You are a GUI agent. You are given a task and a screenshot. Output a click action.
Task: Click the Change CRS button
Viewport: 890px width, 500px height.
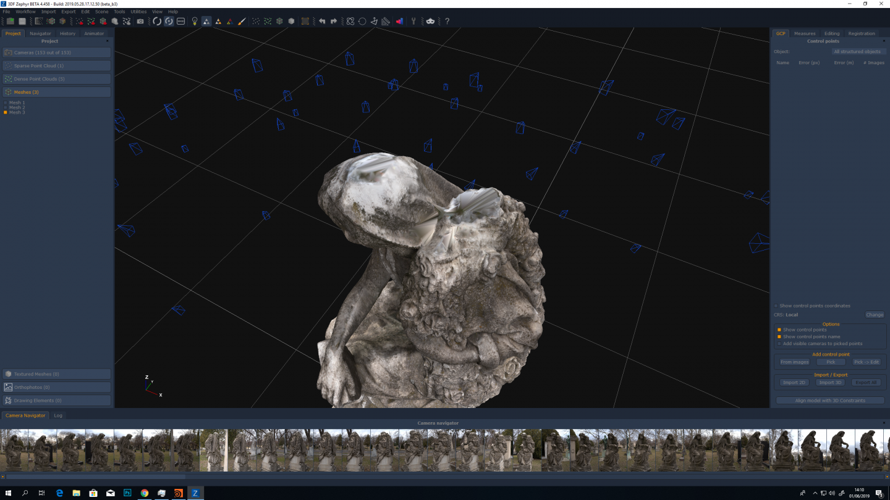[x=875, y=315]
